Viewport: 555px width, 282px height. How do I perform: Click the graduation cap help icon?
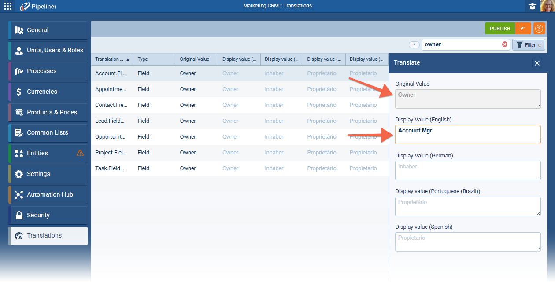tap(533, 6)
